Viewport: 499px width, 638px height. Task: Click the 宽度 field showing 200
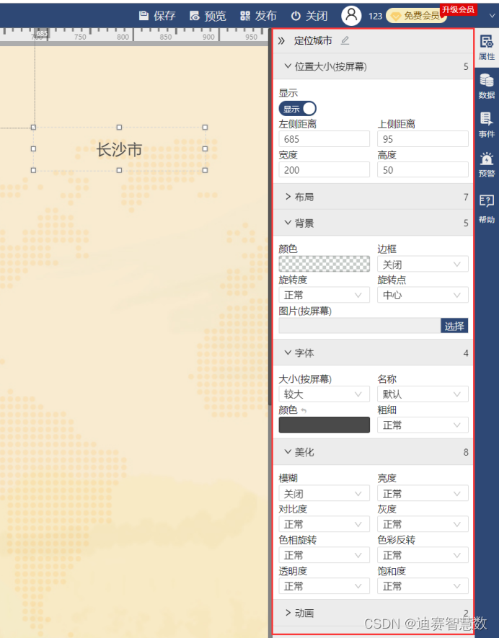pos(324,169)
